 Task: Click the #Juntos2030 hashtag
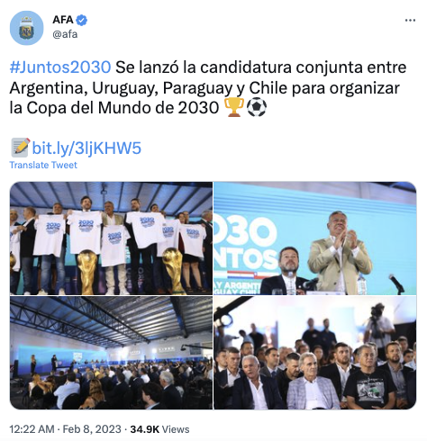(60, 67)
